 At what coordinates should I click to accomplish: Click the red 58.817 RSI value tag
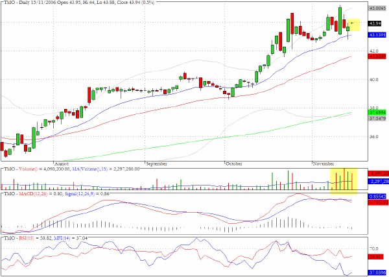pos(377,257)
